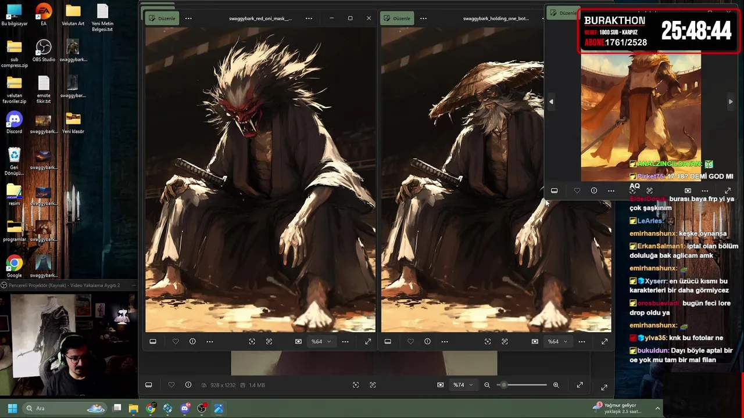
Task: Open file info in holding one bot window
Action: tap(427, 341)
